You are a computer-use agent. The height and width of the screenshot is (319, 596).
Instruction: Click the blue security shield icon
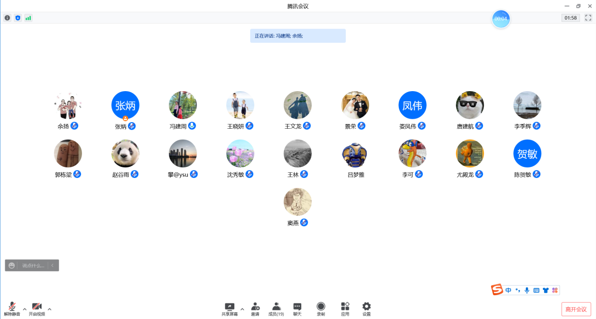click(18, 18)
